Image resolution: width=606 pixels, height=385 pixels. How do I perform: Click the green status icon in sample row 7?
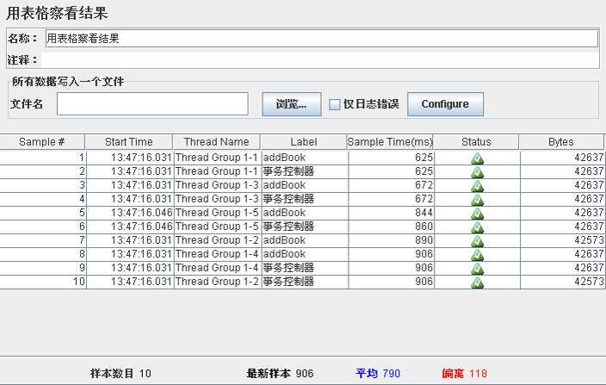point(477,241)
